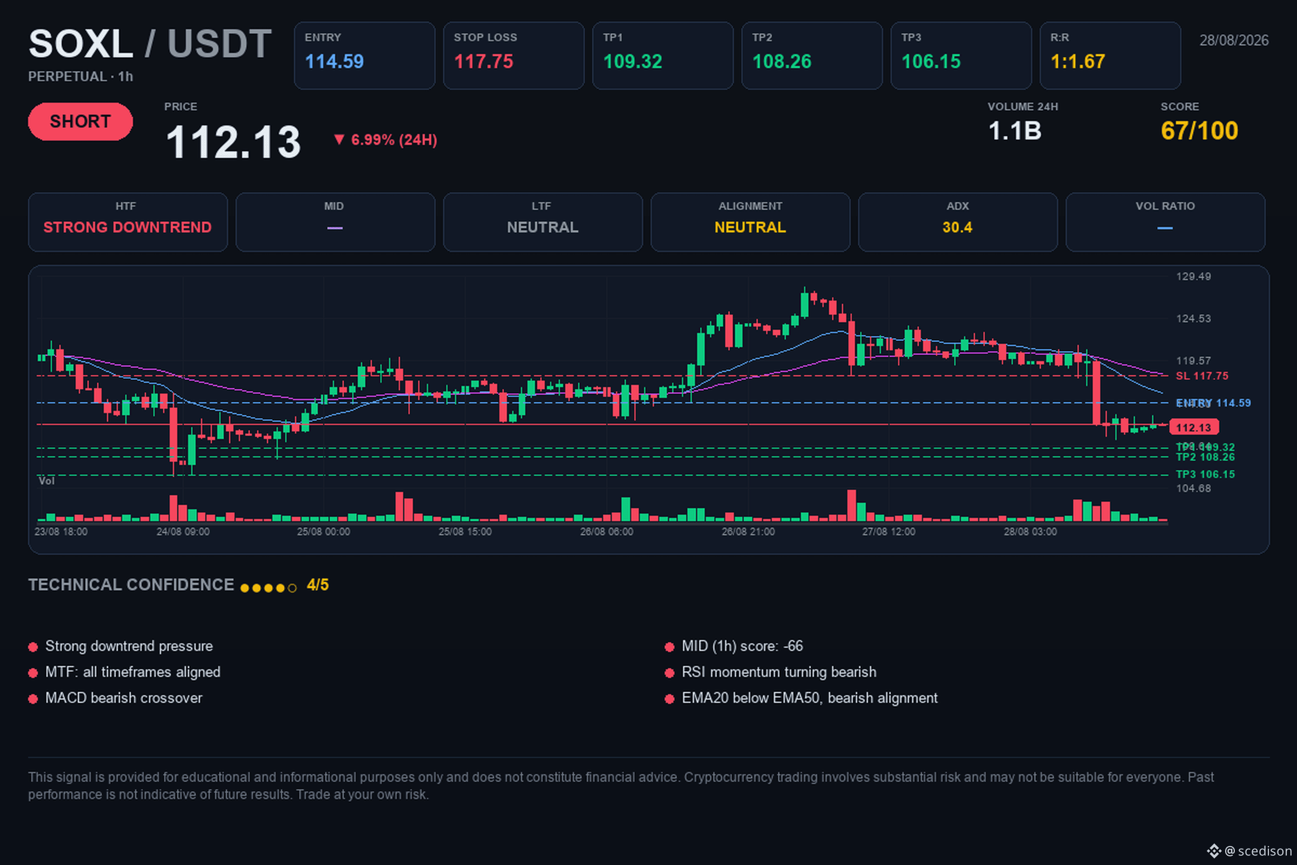The image size is (1297, 865).
Task: Open the STOP LOSS 117.75 card in the header
Action: [513, 56]
